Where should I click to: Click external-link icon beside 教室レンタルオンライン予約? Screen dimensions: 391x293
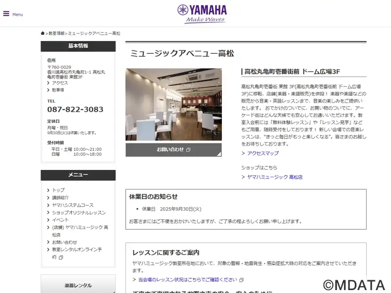61,257
